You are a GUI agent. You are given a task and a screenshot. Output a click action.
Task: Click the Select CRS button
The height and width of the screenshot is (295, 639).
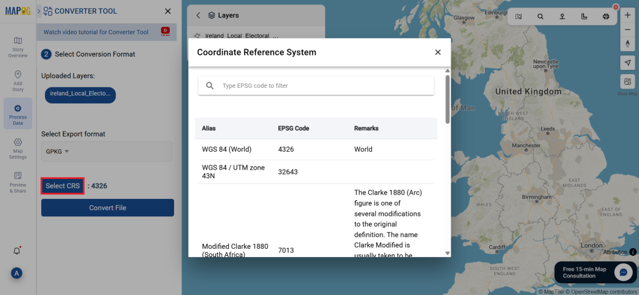63,186
